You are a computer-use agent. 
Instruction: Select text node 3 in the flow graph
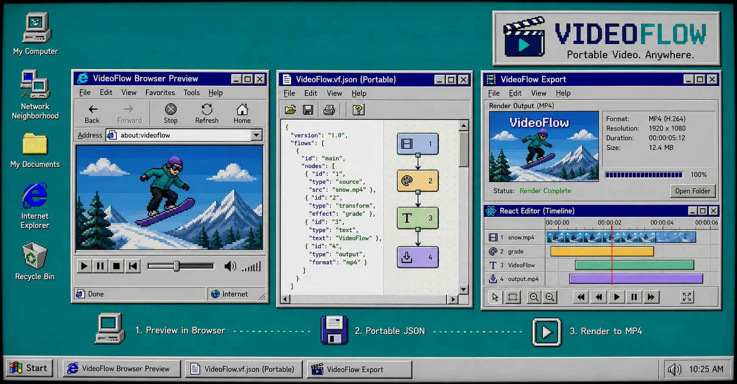(418, 218)
